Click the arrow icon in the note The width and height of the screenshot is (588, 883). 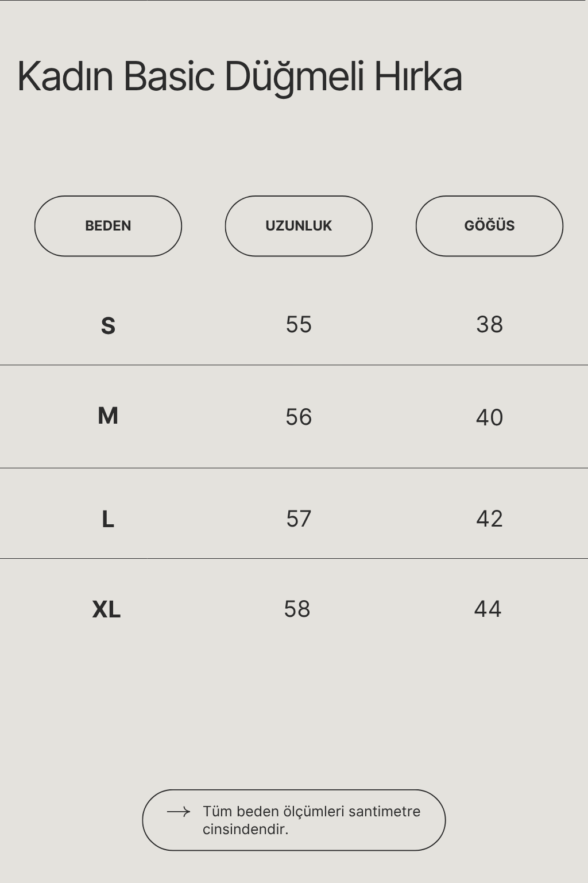(x=179, y=812)
